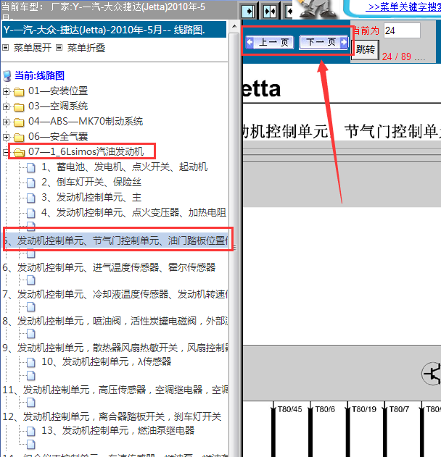Click page icon of 4、点火变压器 item
The image size is (441, 457).
pos(31,214)
